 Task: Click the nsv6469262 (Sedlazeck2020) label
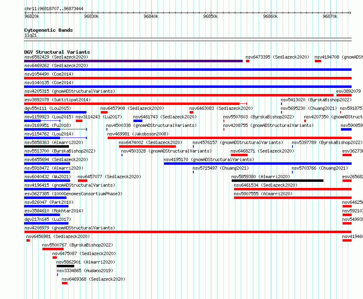pyautogui.click(x=56, y=65)
